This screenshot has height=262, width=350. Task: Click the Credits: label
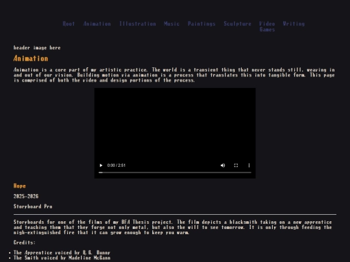click(25, 243)
